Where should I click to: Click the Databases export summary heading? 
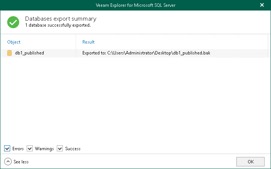[x=61, y=19]
